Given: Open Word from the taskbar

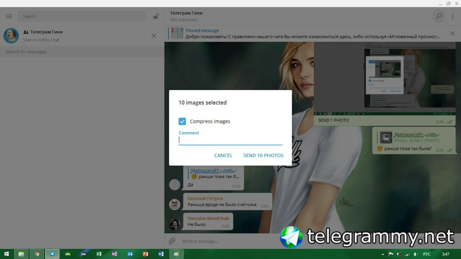Looking at the screenshot, I should pyautogui.click(x=161, y=254).
